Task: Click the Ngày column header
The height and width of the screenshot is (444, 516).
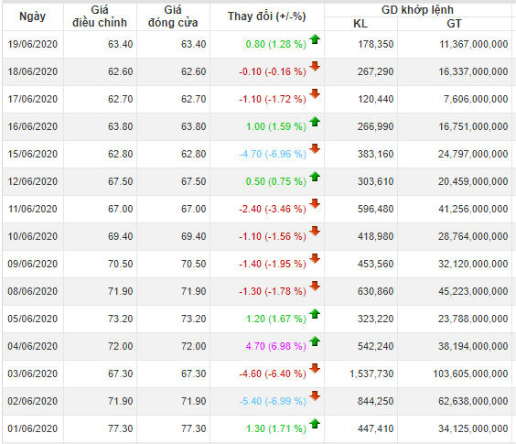Action: pyautogui.click(x=33, y=16)
